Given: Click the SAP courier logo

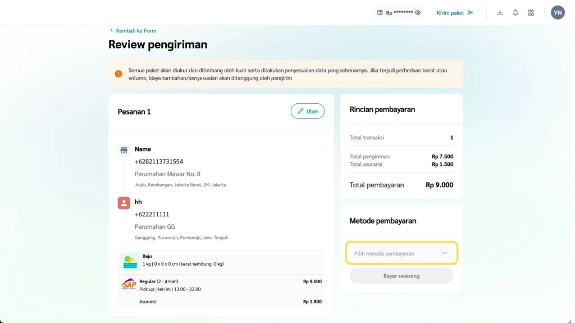Looking at the screenshot, I should [x=129, y=284].
